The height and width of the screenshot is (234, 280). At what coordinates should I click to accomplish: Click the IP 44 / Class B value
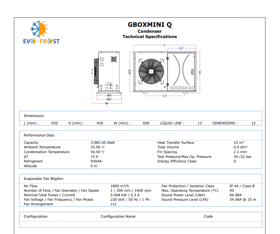242,186
